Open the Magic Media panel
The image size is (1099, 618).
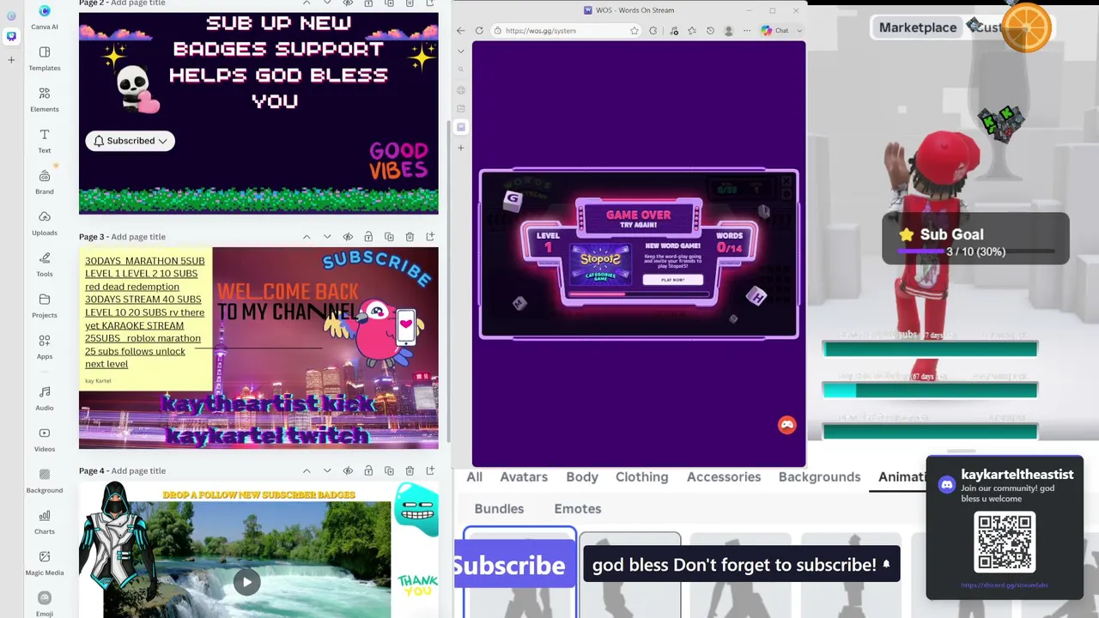45,562
